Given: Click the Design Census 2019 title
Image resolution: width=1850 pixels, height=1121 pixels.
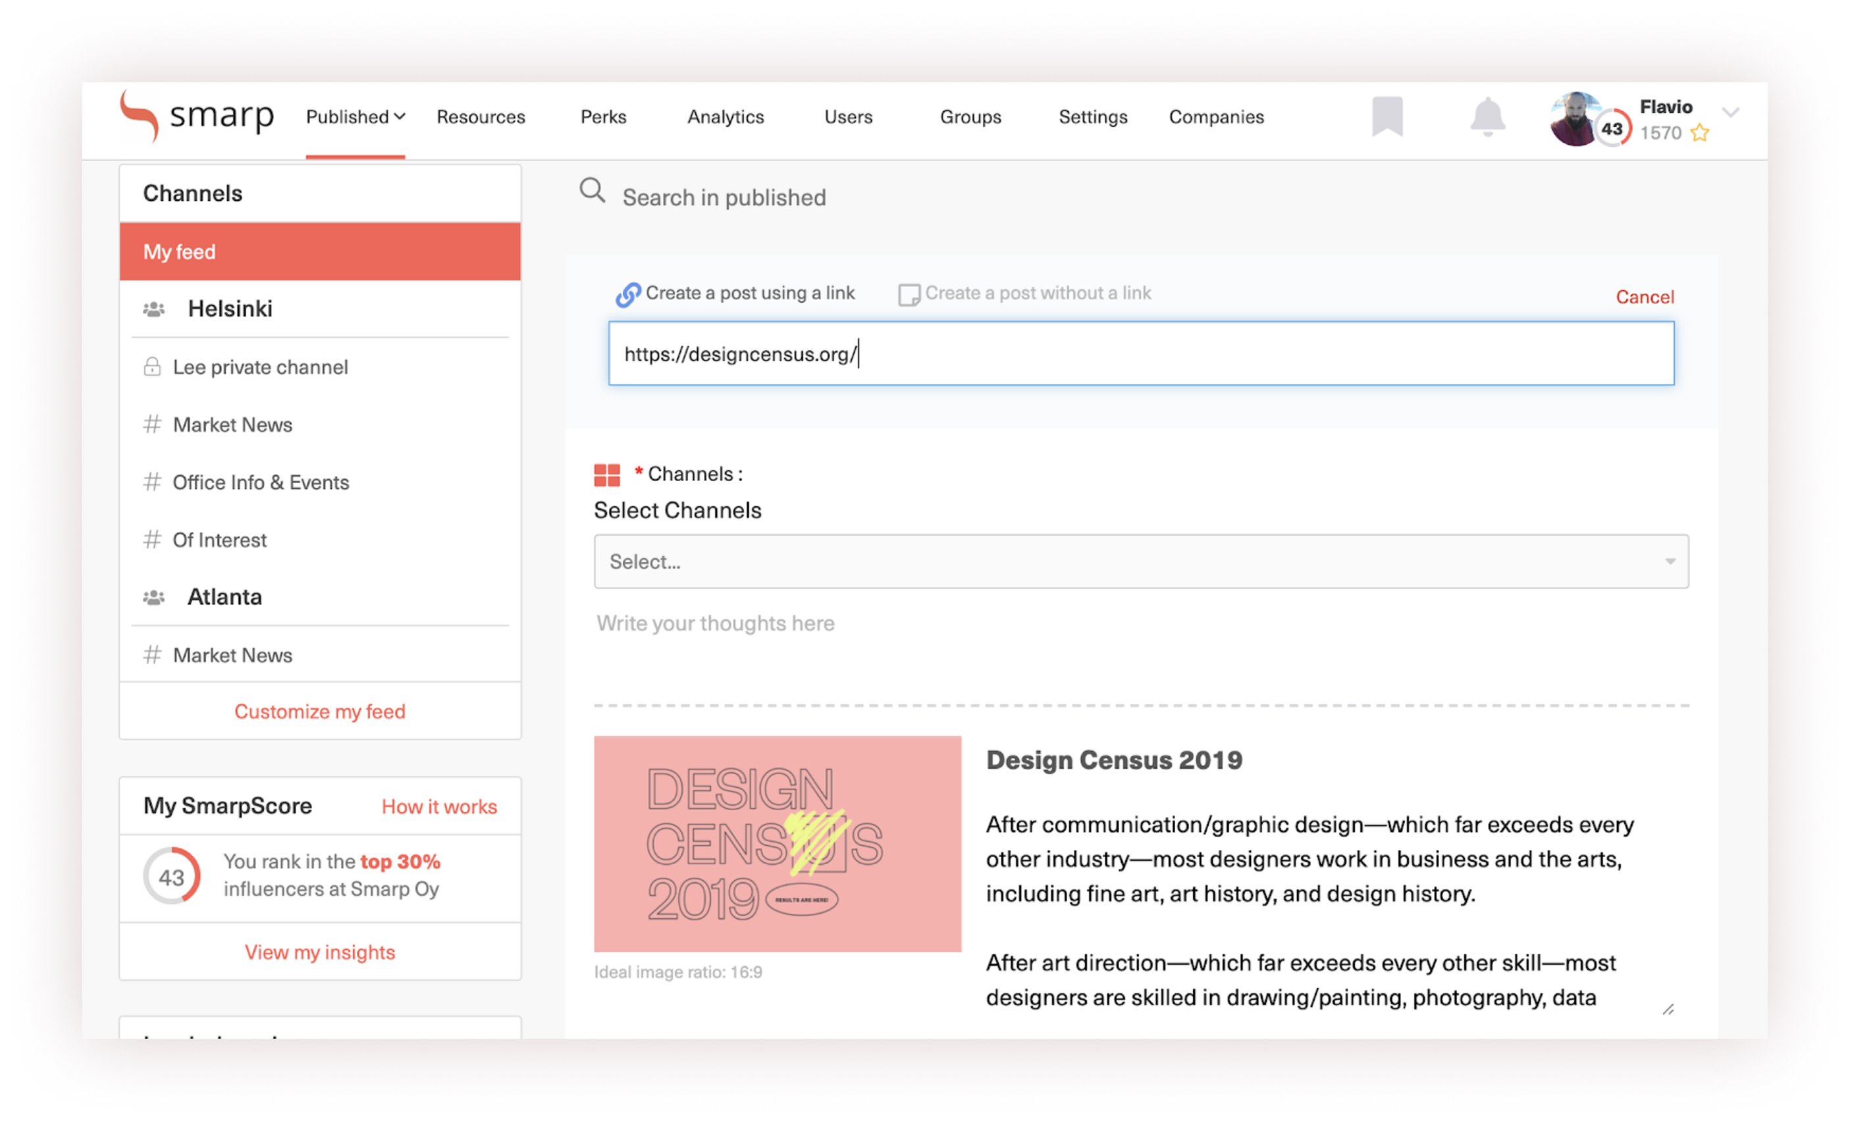Looking at the screenshot, I should click(x=1114, y=759).
